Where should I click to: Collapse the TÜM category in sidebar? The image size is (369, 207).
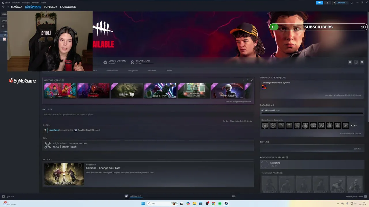(x=2, y=32)
